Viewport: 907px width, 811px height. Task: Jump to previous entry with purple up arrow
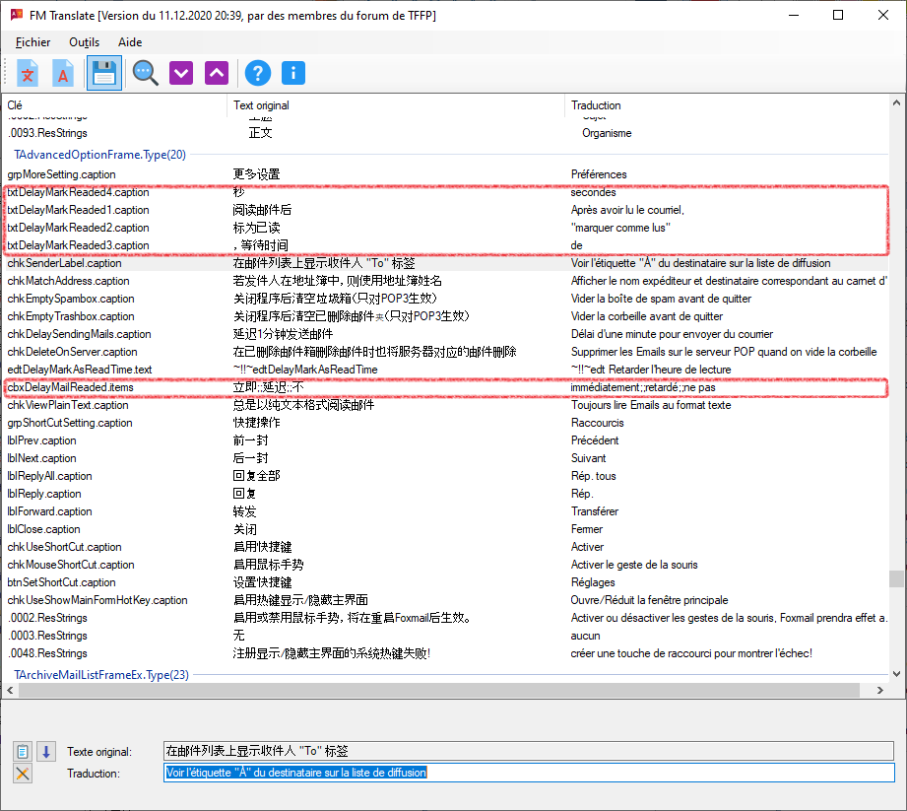click(217, 73)
